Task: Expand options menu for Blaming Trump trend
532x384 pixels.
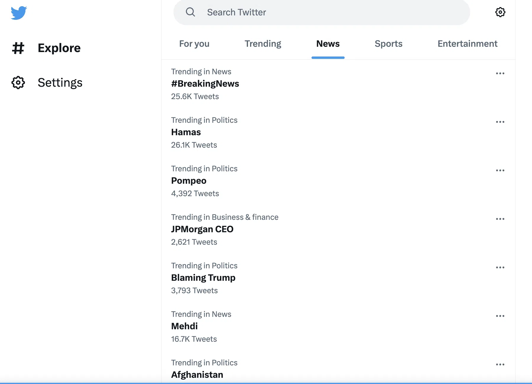Action: [x=500, y=267]
